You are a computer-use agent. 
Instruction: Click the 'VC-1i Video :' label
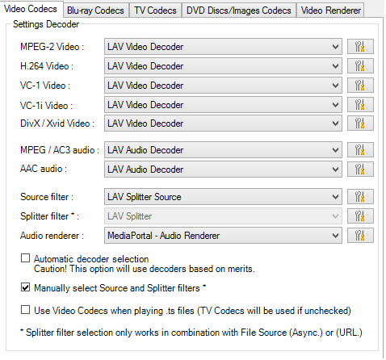tap(46, 106)
